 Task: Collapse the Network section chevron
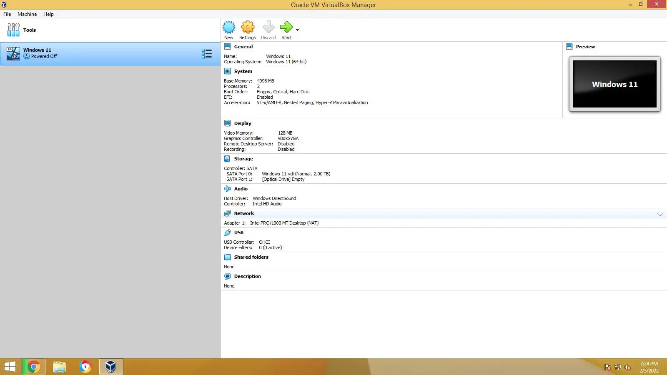[660, 214]
